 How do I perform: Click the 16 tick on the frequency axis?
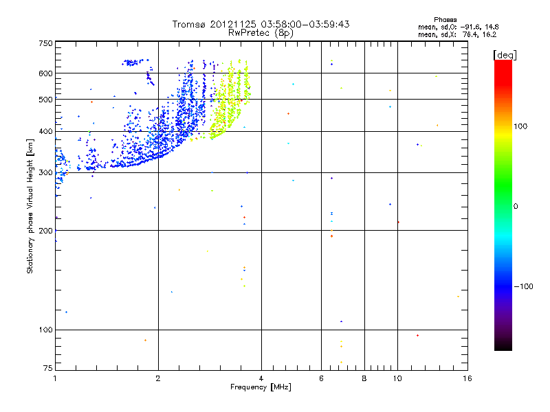[466, 378]
